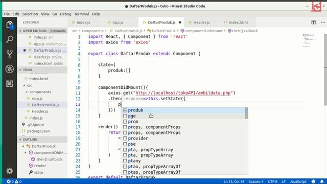Open notifications bell in status bar
Viewport: 327px width, 184px height.
[x=322, y=181]
